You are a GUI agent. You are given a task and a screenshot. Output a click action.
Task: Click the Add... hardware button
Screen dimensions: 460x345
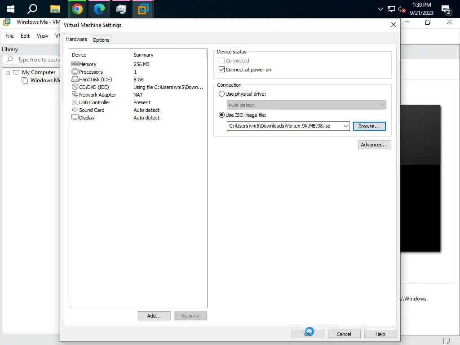click(x=154, y=316)
